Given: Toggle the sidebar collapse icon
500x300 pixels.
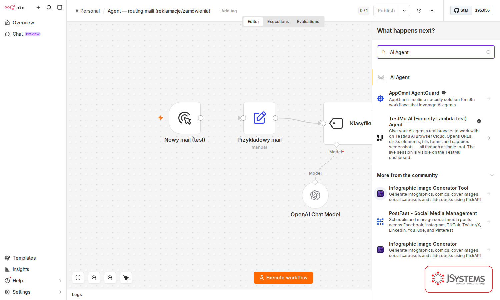Looking at the screenshot, I should pyautogui.click(x=60, y=7).
